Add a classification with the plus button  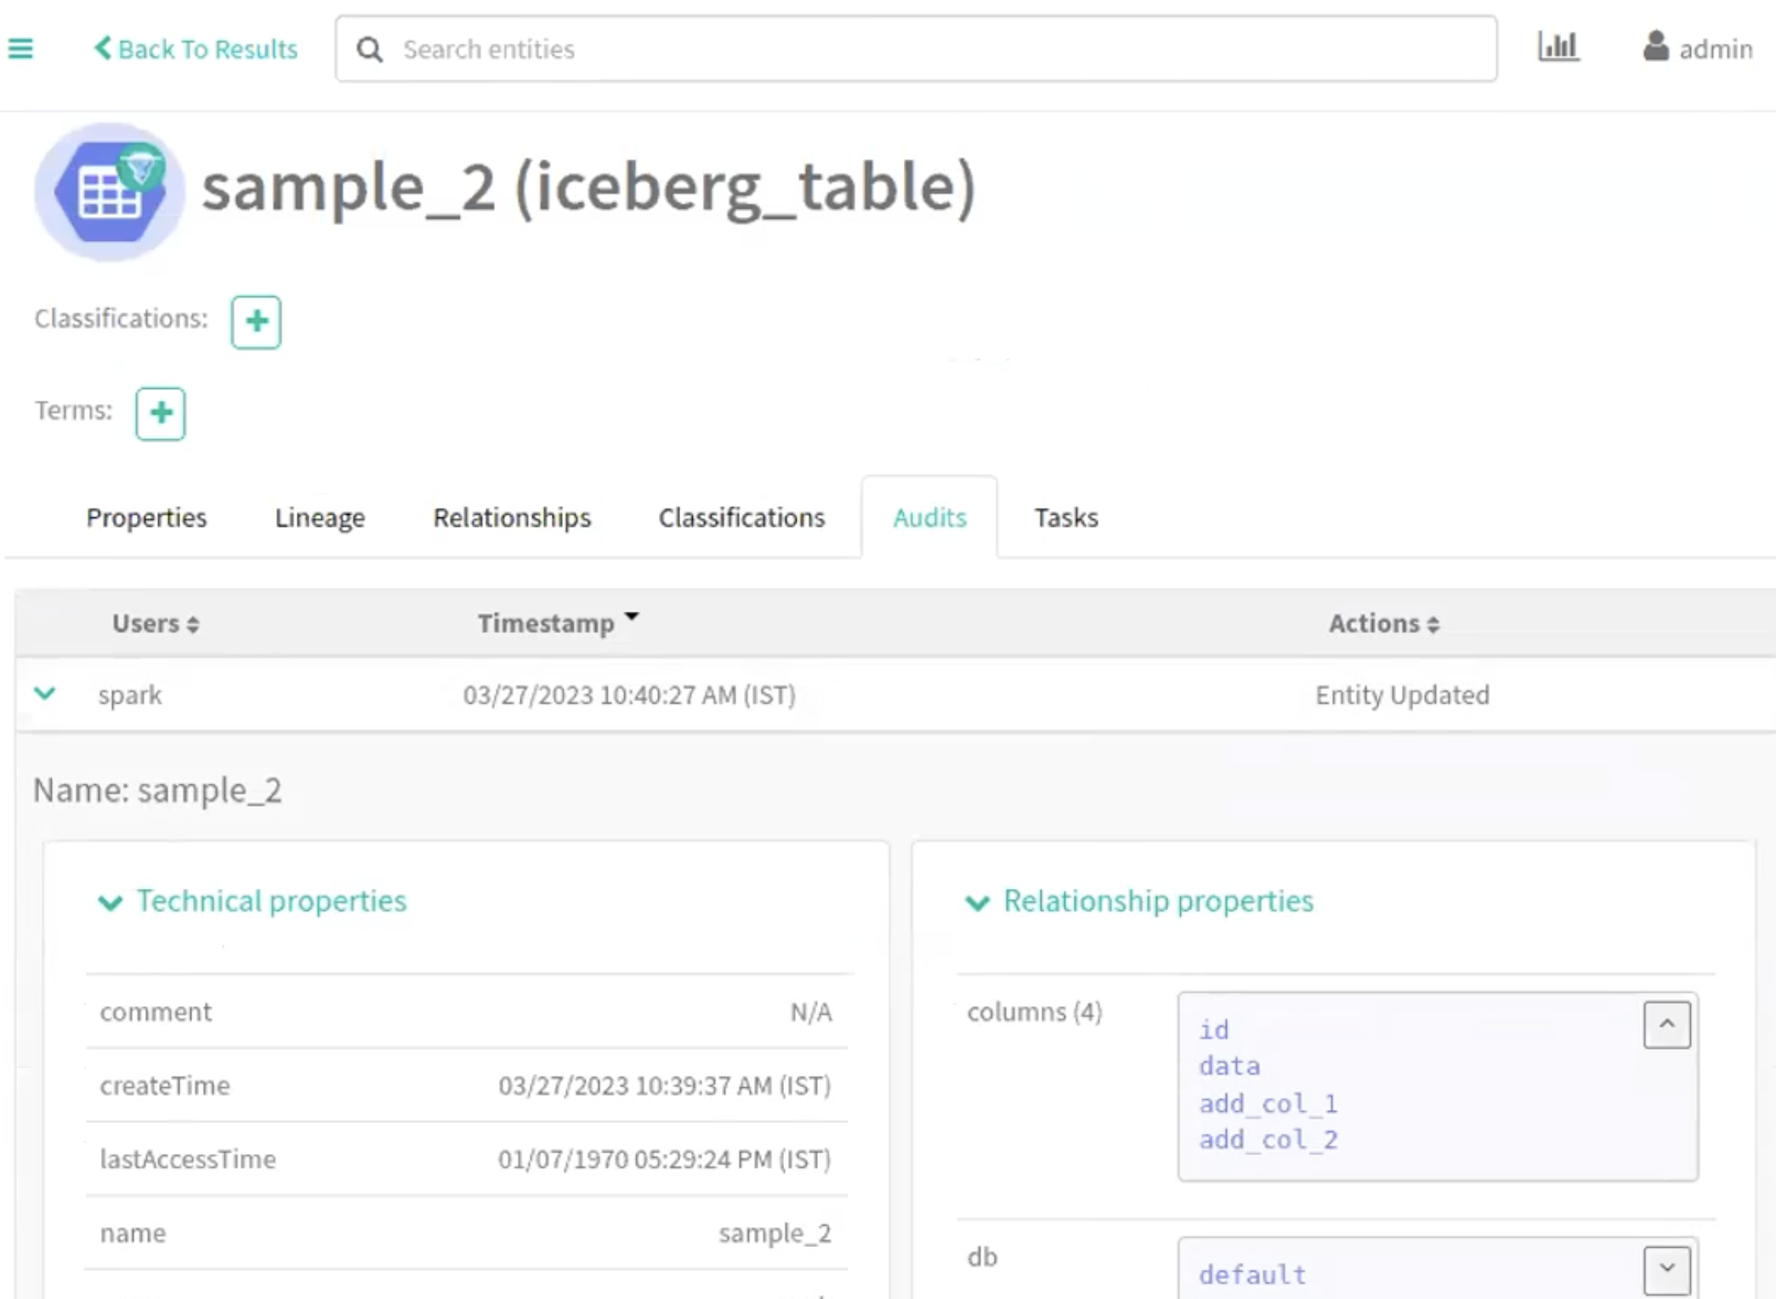pos(256,321)
